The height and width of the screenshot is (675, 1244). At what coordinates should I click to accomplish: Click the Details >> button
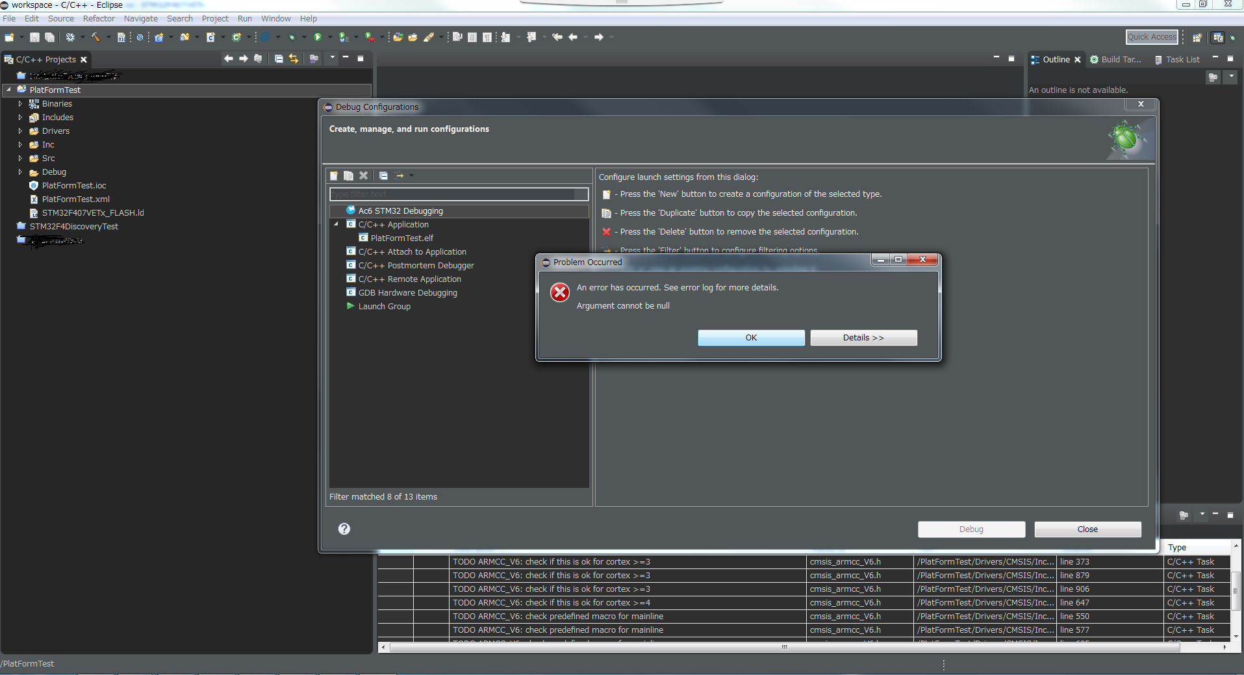point(863,338)
